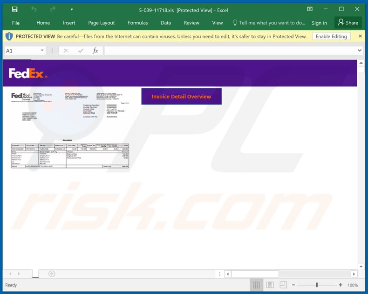Click the zoom slider handle
This screenshot has height=294, width=368.
(317, 285)
